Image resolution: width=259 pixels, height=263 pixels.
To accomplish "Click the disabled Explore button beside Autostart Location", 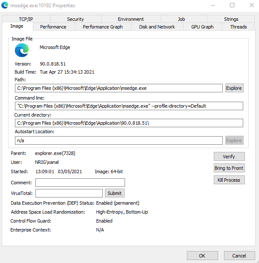I will click(x=234, y=140).
